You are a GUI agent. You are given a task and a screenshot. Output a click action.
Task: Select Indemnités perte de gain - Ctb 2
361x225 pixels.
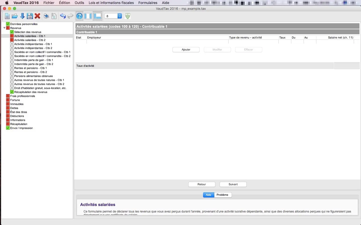34,64
